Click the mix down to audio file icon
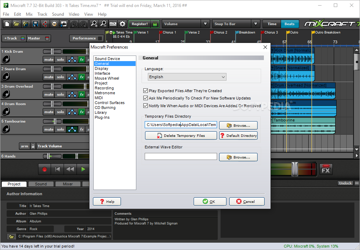Image resolution: width=360 pixels, height=250 pixels. click(63, 24)
